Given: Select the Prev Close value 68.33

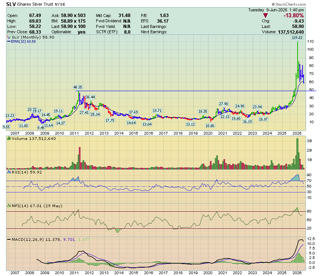Looking at the screenshot, I should [x=35, y=32].
